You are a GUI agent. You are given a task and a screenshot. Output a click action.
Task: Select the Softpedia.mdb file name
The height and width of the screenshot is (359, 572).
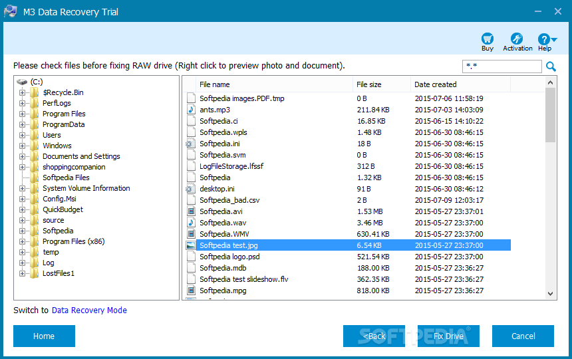coord(223,268)
